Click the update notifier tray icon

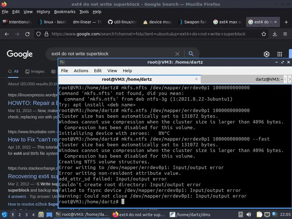[x=274, y=214]
